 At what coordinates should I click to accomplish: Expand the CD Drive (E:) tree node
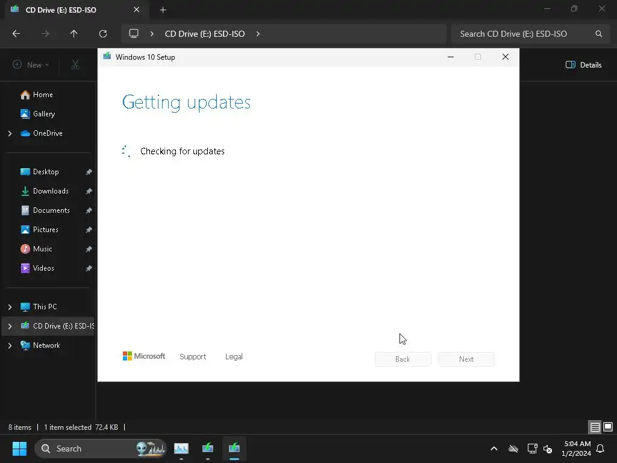(10, 326)
